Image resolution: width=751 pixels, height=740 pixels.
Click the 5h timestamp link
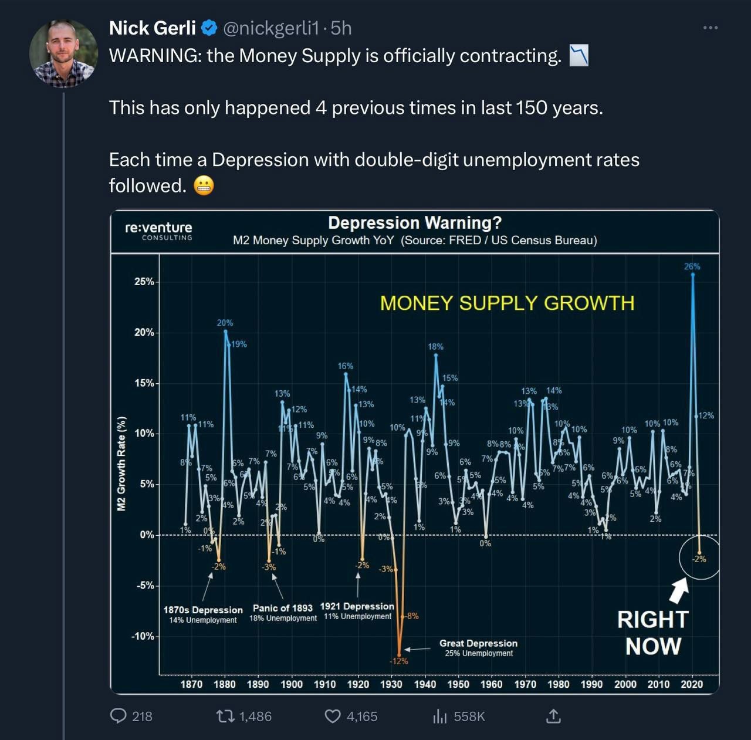click(x=341, y=28)
